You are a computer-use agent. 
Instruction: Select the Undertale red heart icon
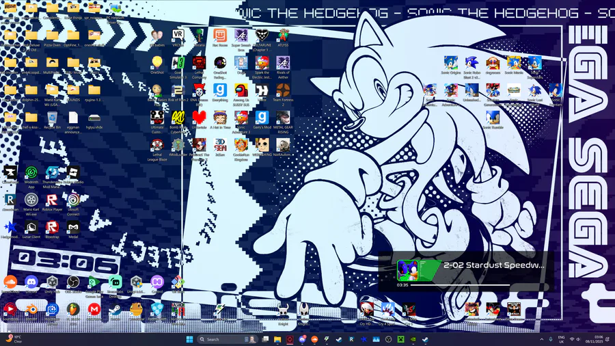point(200,120)
